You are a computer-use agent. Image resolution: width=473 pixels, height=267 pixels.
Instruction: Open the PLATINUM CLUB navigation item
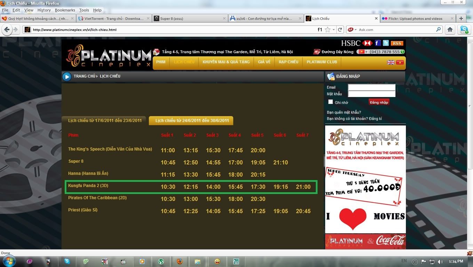pos(322,62)
